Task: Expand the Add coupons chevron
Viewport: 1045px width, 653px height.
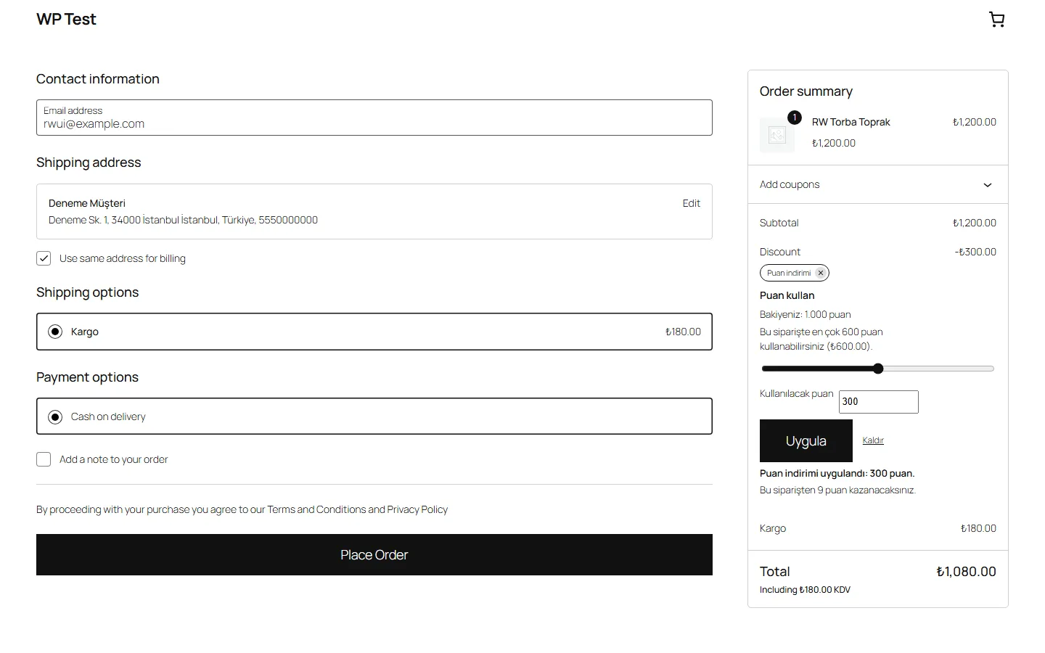Action: point(988,185)
